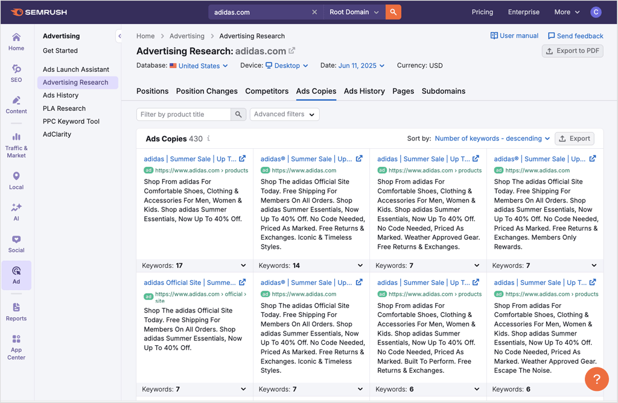Open the Social sidebar section
Screen dimensions: 618x403
coord(16,244)
